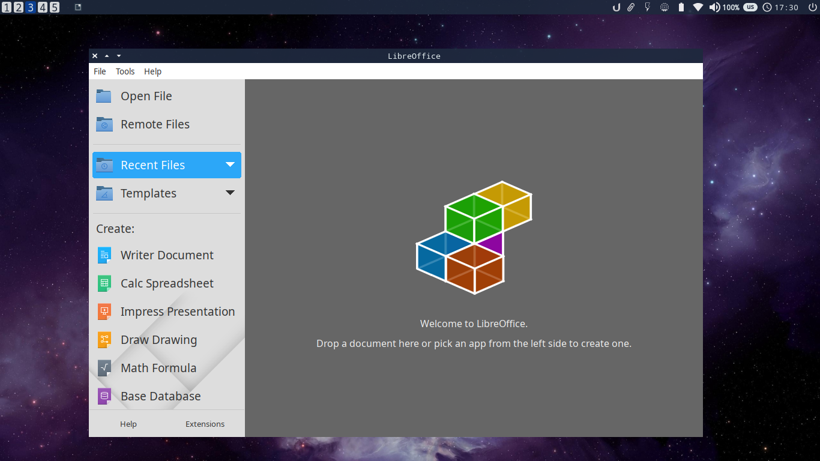This screenshot has height=461, width=820.
Task: Click the Draw Drawing icon
Action: (x=104, y=340)
